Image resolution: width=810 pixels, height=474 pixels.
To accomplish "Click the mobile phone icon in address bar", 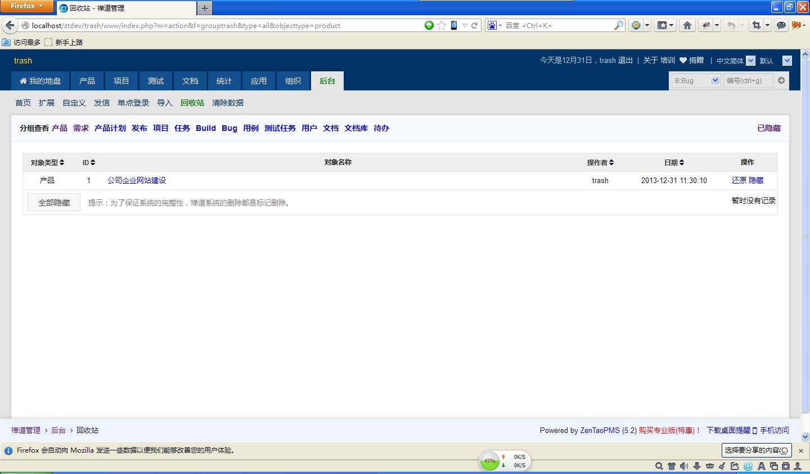I will (x=454, y=25).
